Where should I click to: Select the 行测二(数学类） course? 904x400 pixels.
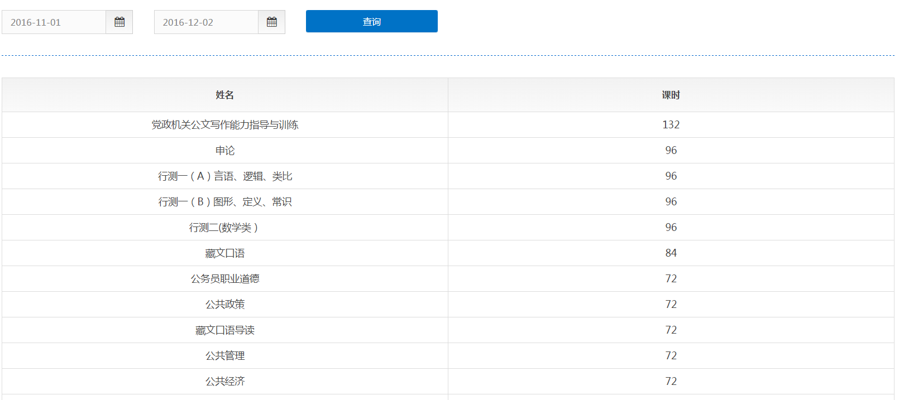tap(224, 227)
